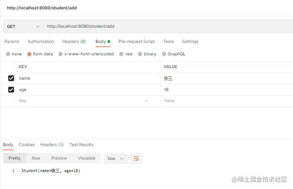Viewport: 293px width, 189px height.
Task: Select the GraphQL body type radio
Action: pyautogui.click(x=164, y=54)
